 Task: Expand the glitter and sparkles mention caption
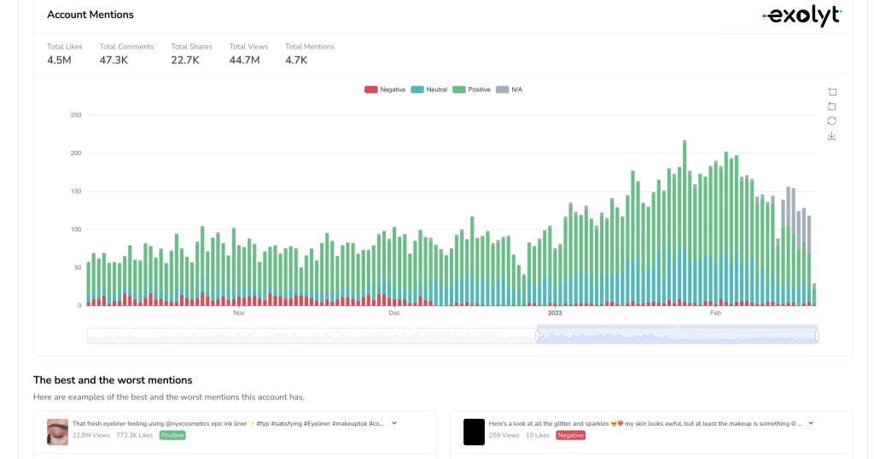pos(811,423)
